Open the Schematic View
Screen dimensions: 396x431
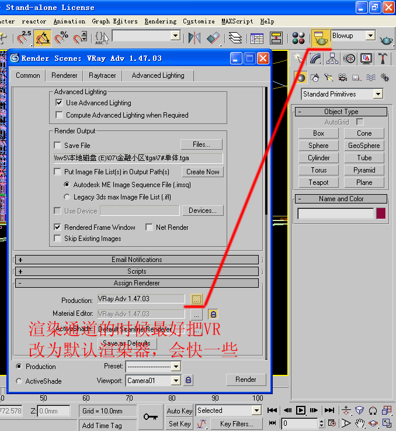pos(276,38)
